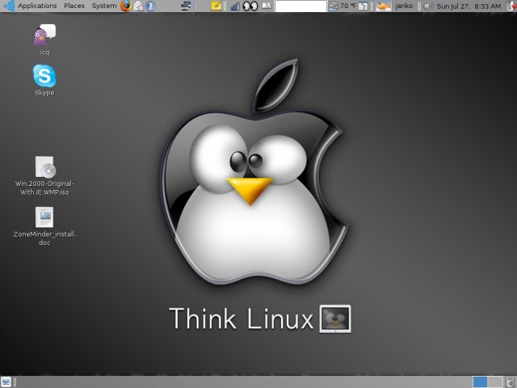517x388 pixels.
Task: Open the dictionary lookup book icon
Action: pos(267,6)
